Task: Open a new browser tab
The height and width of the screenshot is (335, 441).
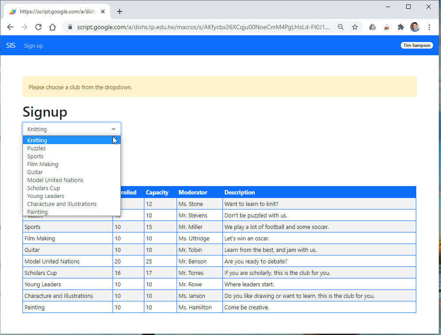Action: pos(119,11)
